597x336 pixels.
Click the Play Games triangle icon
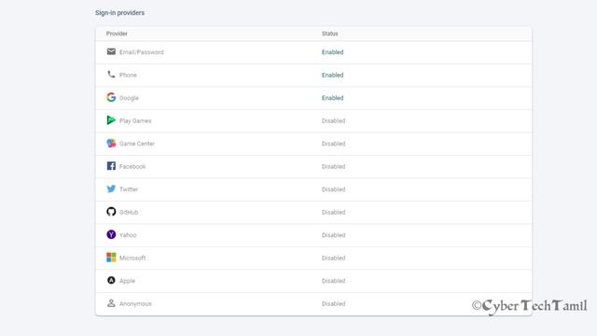point(111,120)
